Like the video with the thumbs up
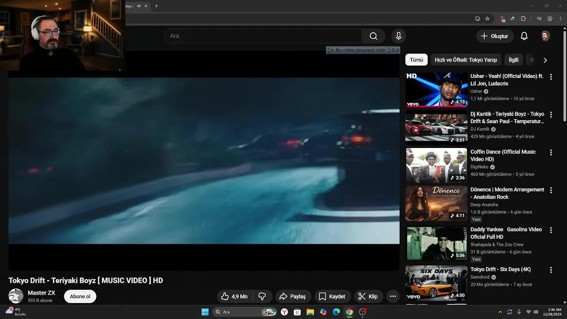The height and width of the screenshot is (319, 567). pyautogui.click(x=226, y=296)
